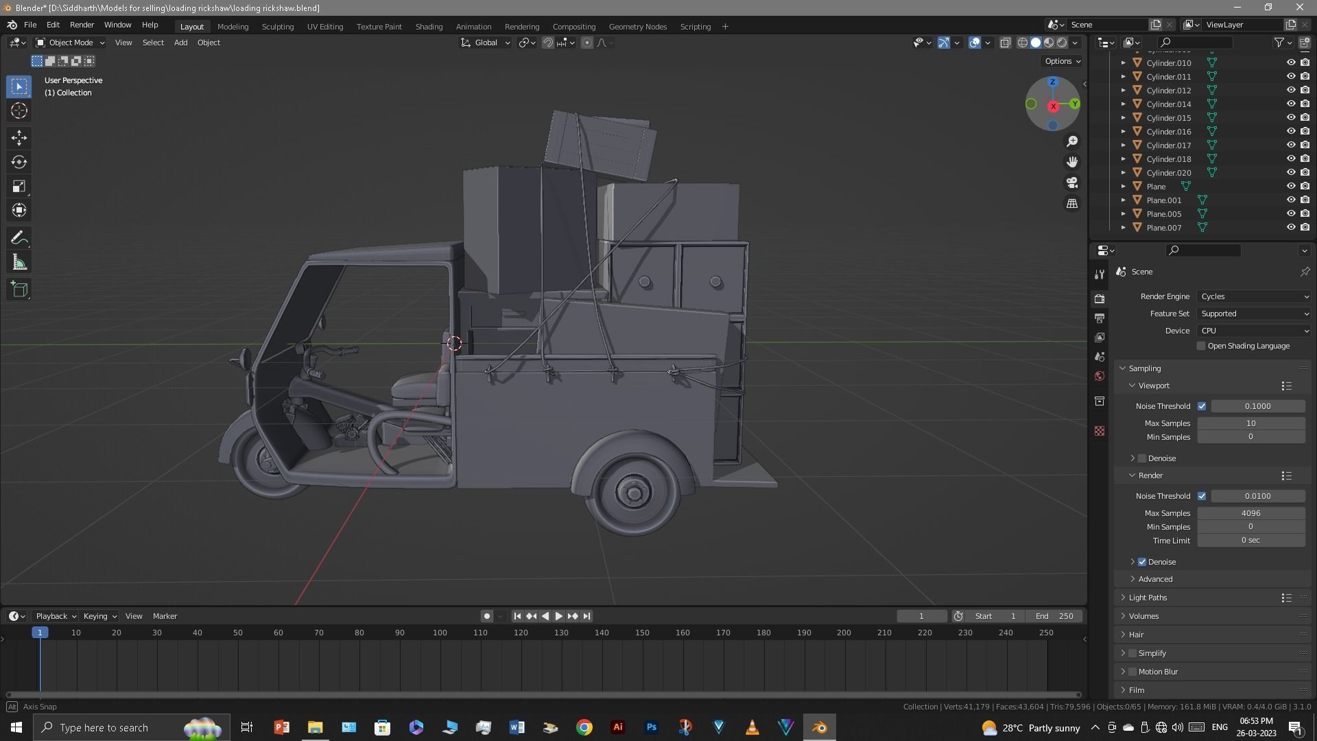The image size is (1317, 741).
Task: Open the Add menu in viewport header
Action: [x=180, y=43]
